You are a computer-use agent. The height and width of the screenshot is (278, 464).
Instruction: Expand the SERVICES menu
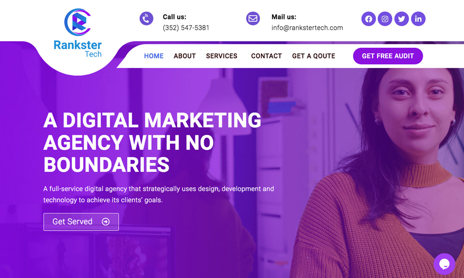tap(222, 56)
